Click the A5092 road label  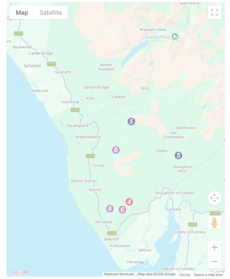point(215,213)
